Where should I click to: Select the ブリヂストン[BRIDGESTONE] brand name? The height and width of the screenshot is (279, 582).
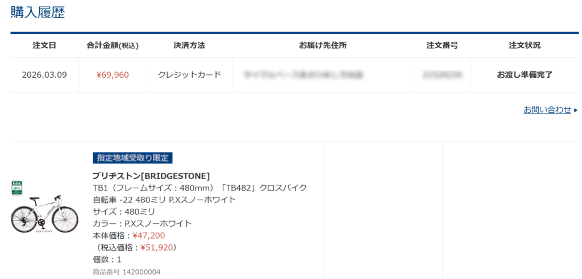(151, 176)
